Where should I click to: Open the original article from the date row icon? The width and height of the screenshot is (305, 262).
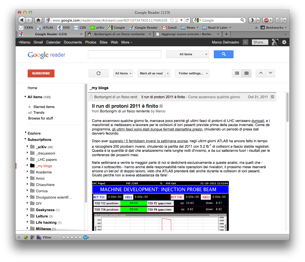pos(272,97)
